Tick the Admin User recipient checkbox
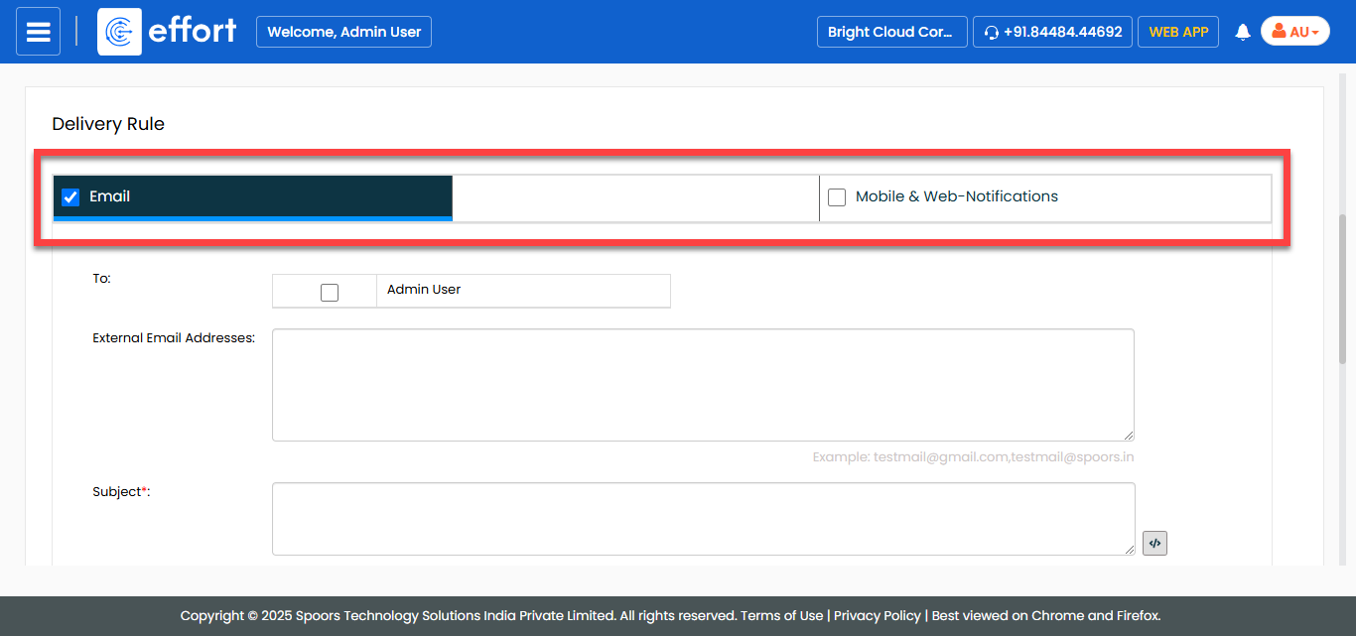Image resolution: width=1356 pixels, height=636 pixels. 330,292
